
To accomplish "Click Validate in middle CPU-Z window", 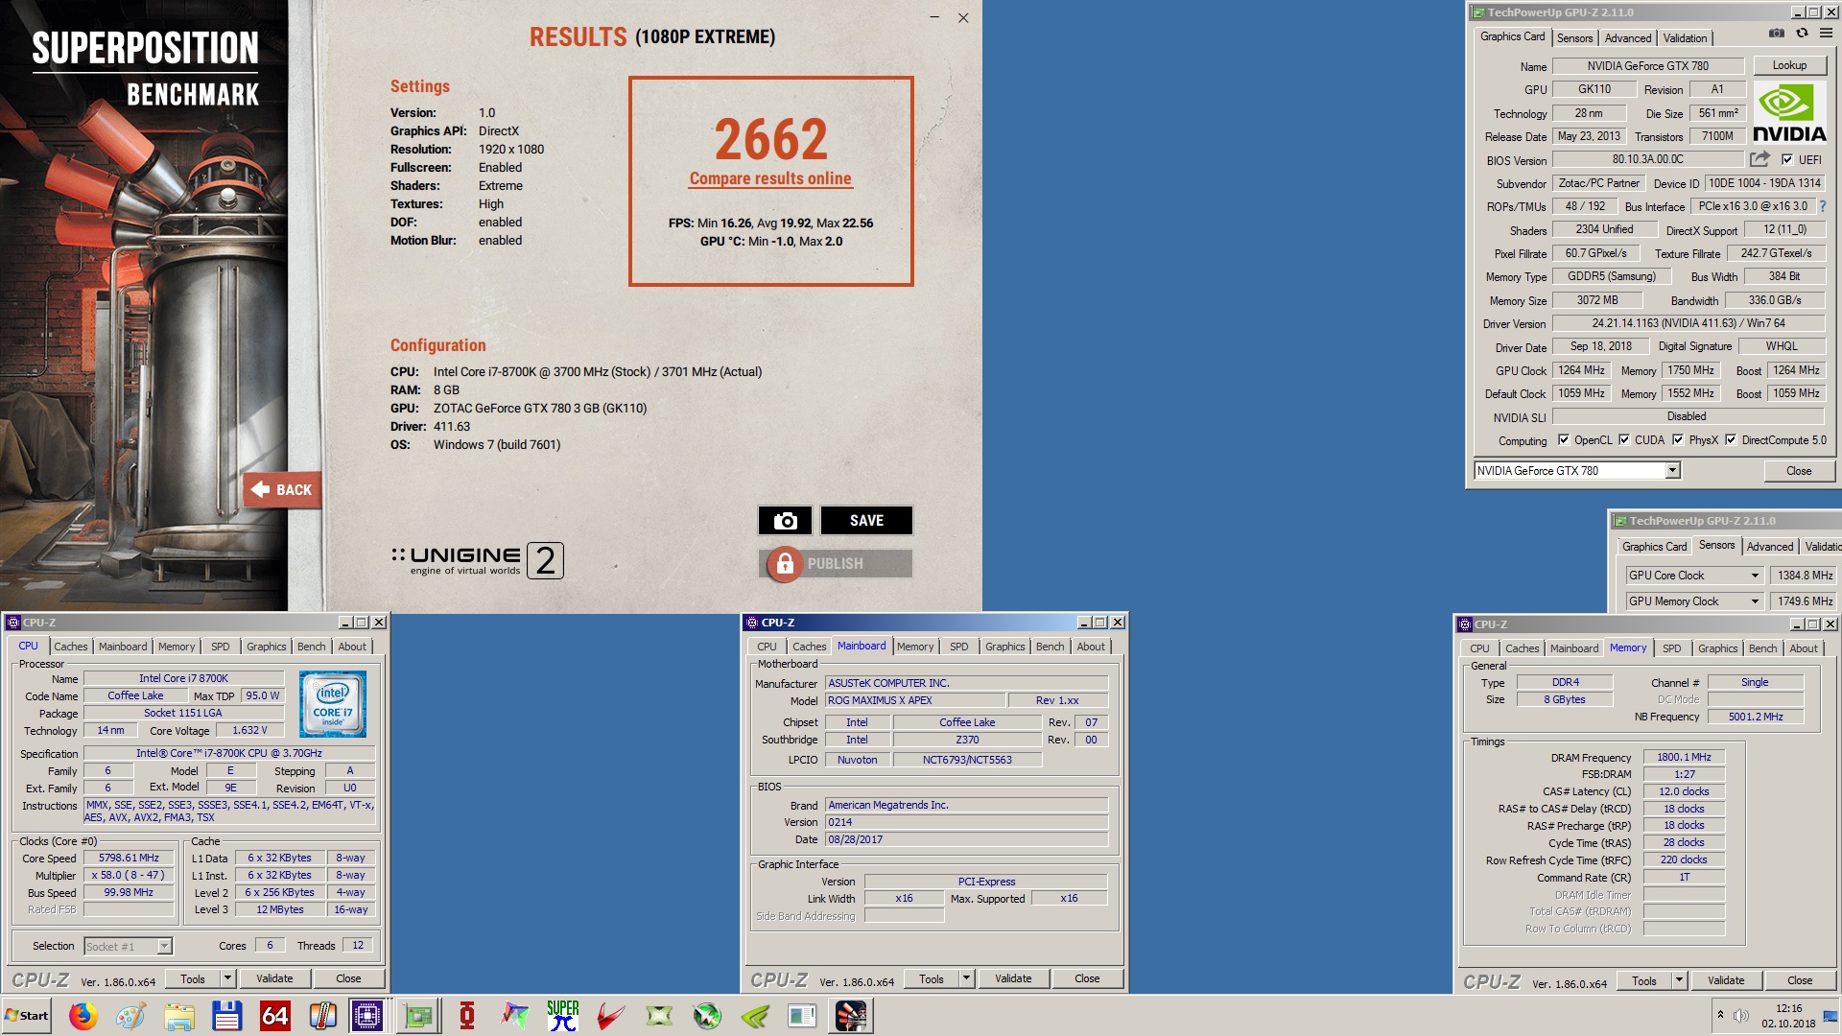I will (1013, 978).
